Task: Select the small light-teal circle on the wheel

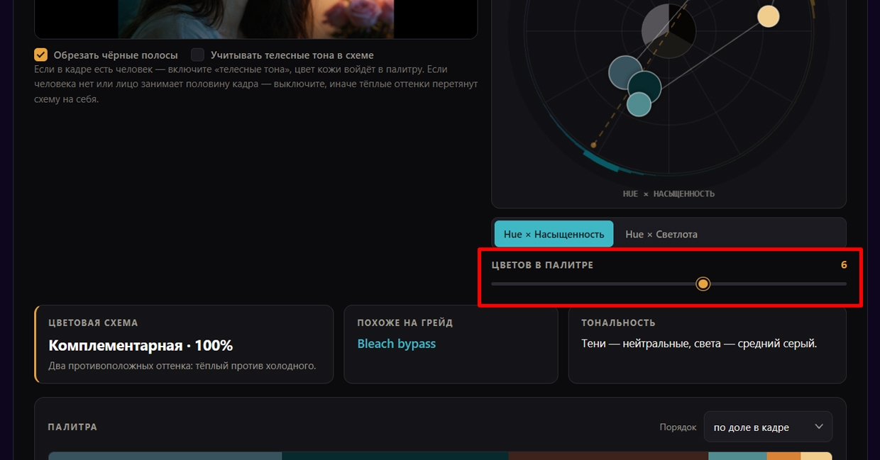Action: click(639, 104)
